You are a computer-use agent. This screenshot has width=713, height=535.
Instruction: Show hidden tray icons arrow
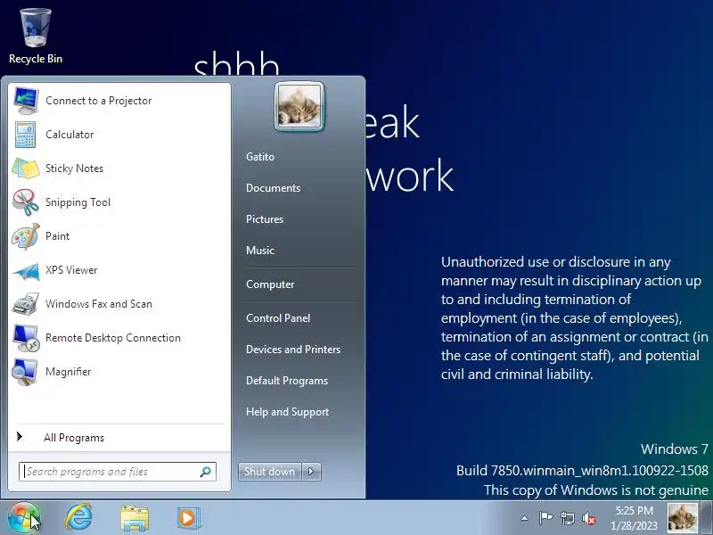click(524, 518)
